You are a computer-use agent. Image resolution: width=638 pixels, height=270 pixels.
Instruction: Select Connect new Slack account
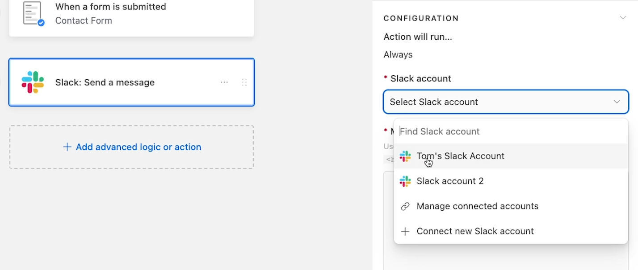(511, 231)
